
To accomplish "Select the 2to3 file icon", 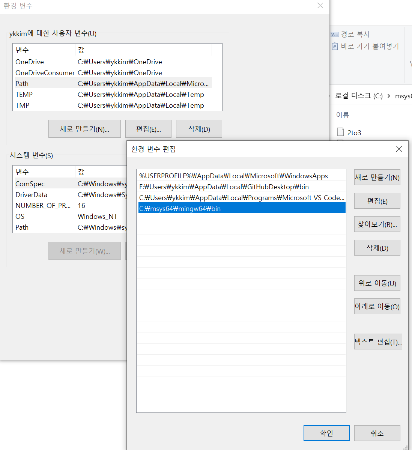I will pos(341,132).
